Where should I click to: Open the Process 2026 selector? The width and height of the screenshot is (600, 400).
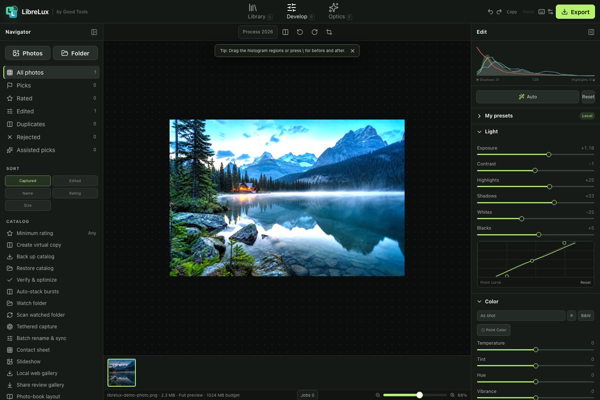click(258, 32)
